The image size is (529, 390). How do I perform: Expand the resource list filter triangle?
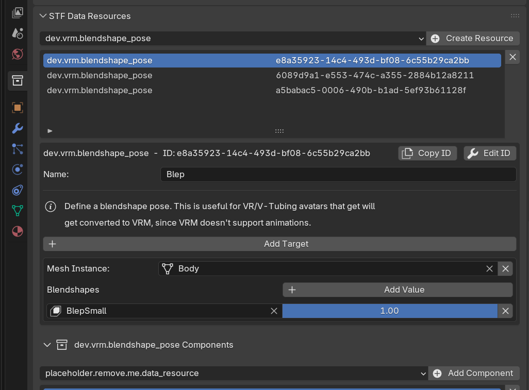(50, 131)
